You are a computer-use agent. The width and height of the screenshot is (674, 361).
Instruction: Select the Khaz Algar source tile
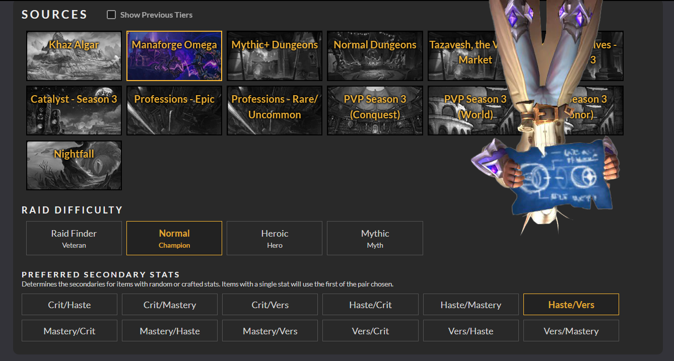coord(74,56)
